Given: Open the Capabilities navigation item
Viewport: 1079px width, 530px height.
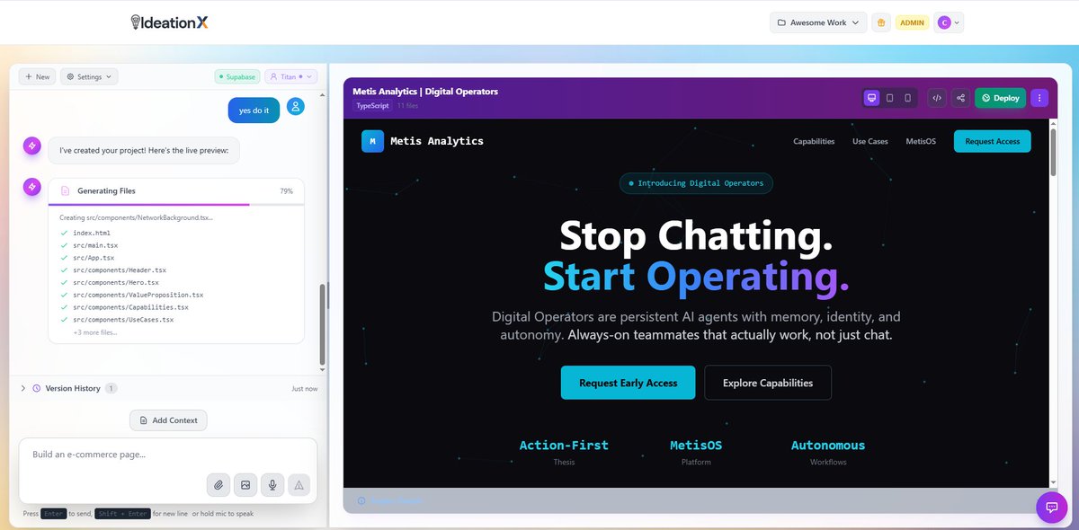Looking at the screenshot, I should click(x=813, y=141).
